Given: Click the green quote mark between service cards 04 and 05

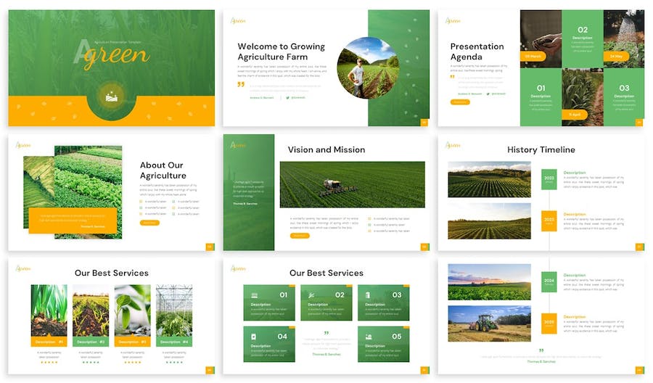Looking at the screenshot, I should 326,333.
